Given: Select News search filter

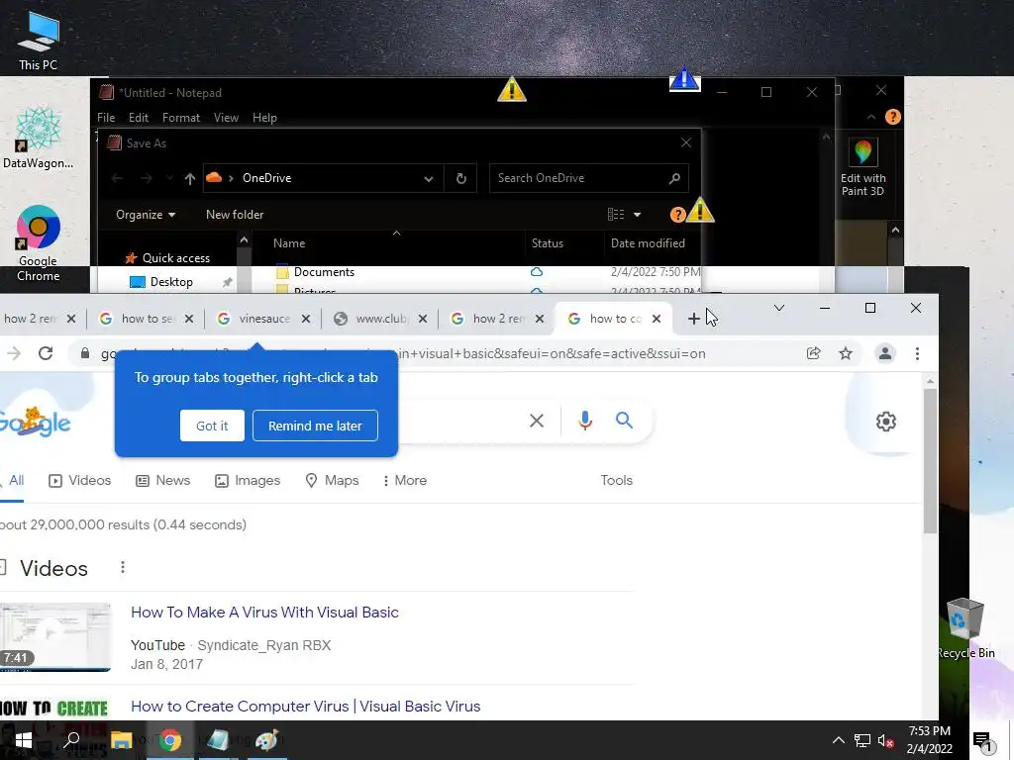Looking at the screenshot, I should coord(163,481).
